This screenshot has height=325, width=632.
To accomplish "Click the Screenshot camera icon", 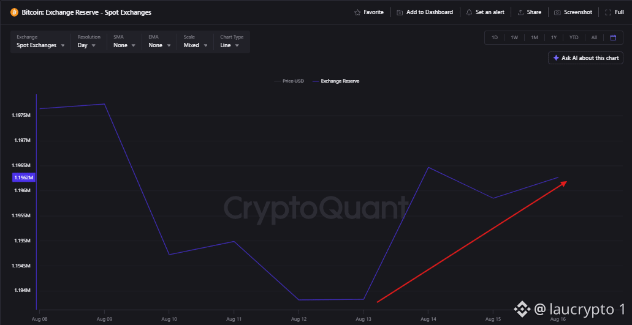I will [557, 12].
